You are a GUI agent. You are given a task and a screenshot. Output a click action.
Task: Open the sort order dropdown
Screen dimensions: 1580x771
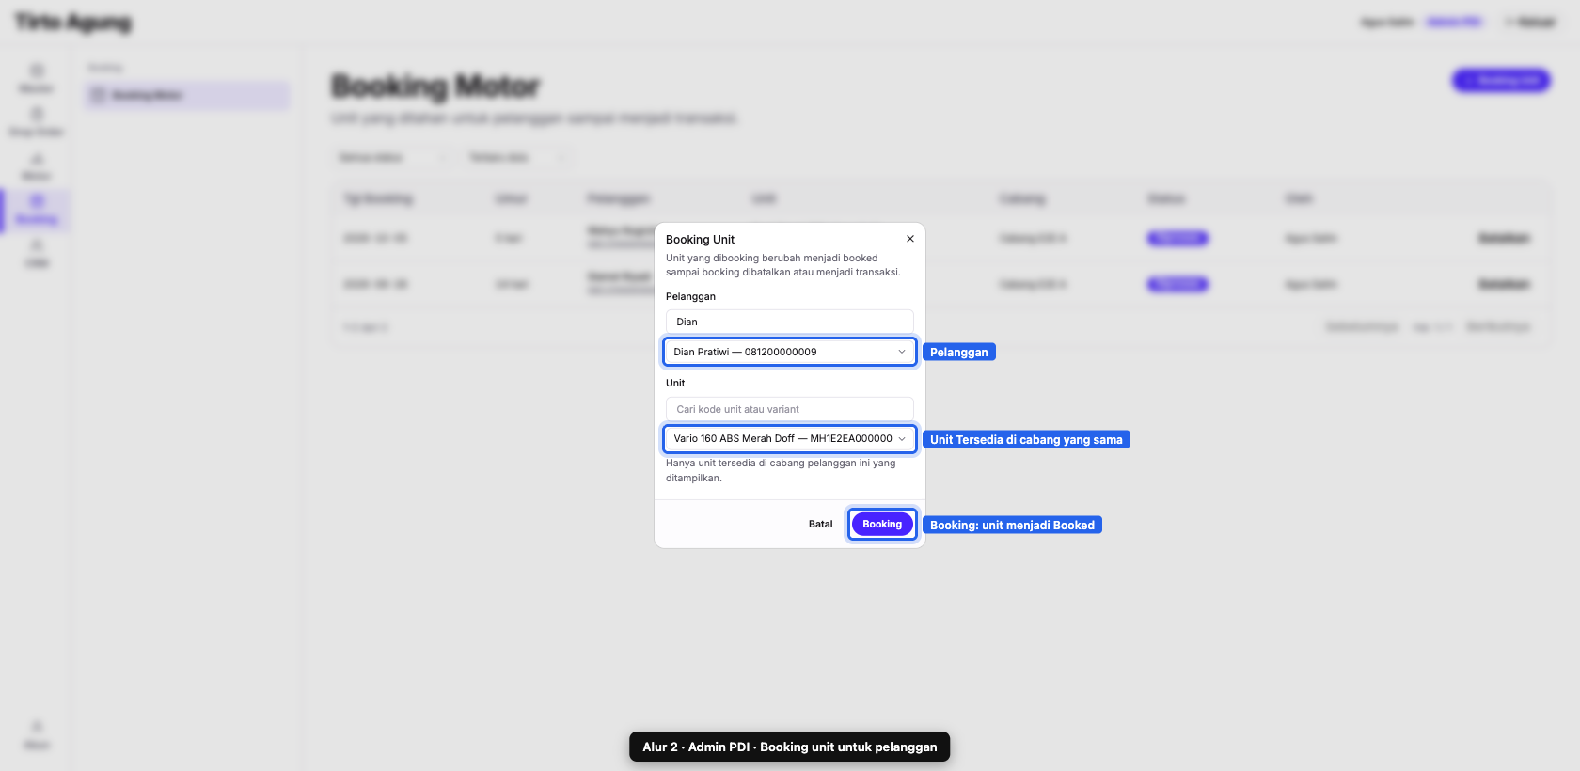tap(516, 157)
